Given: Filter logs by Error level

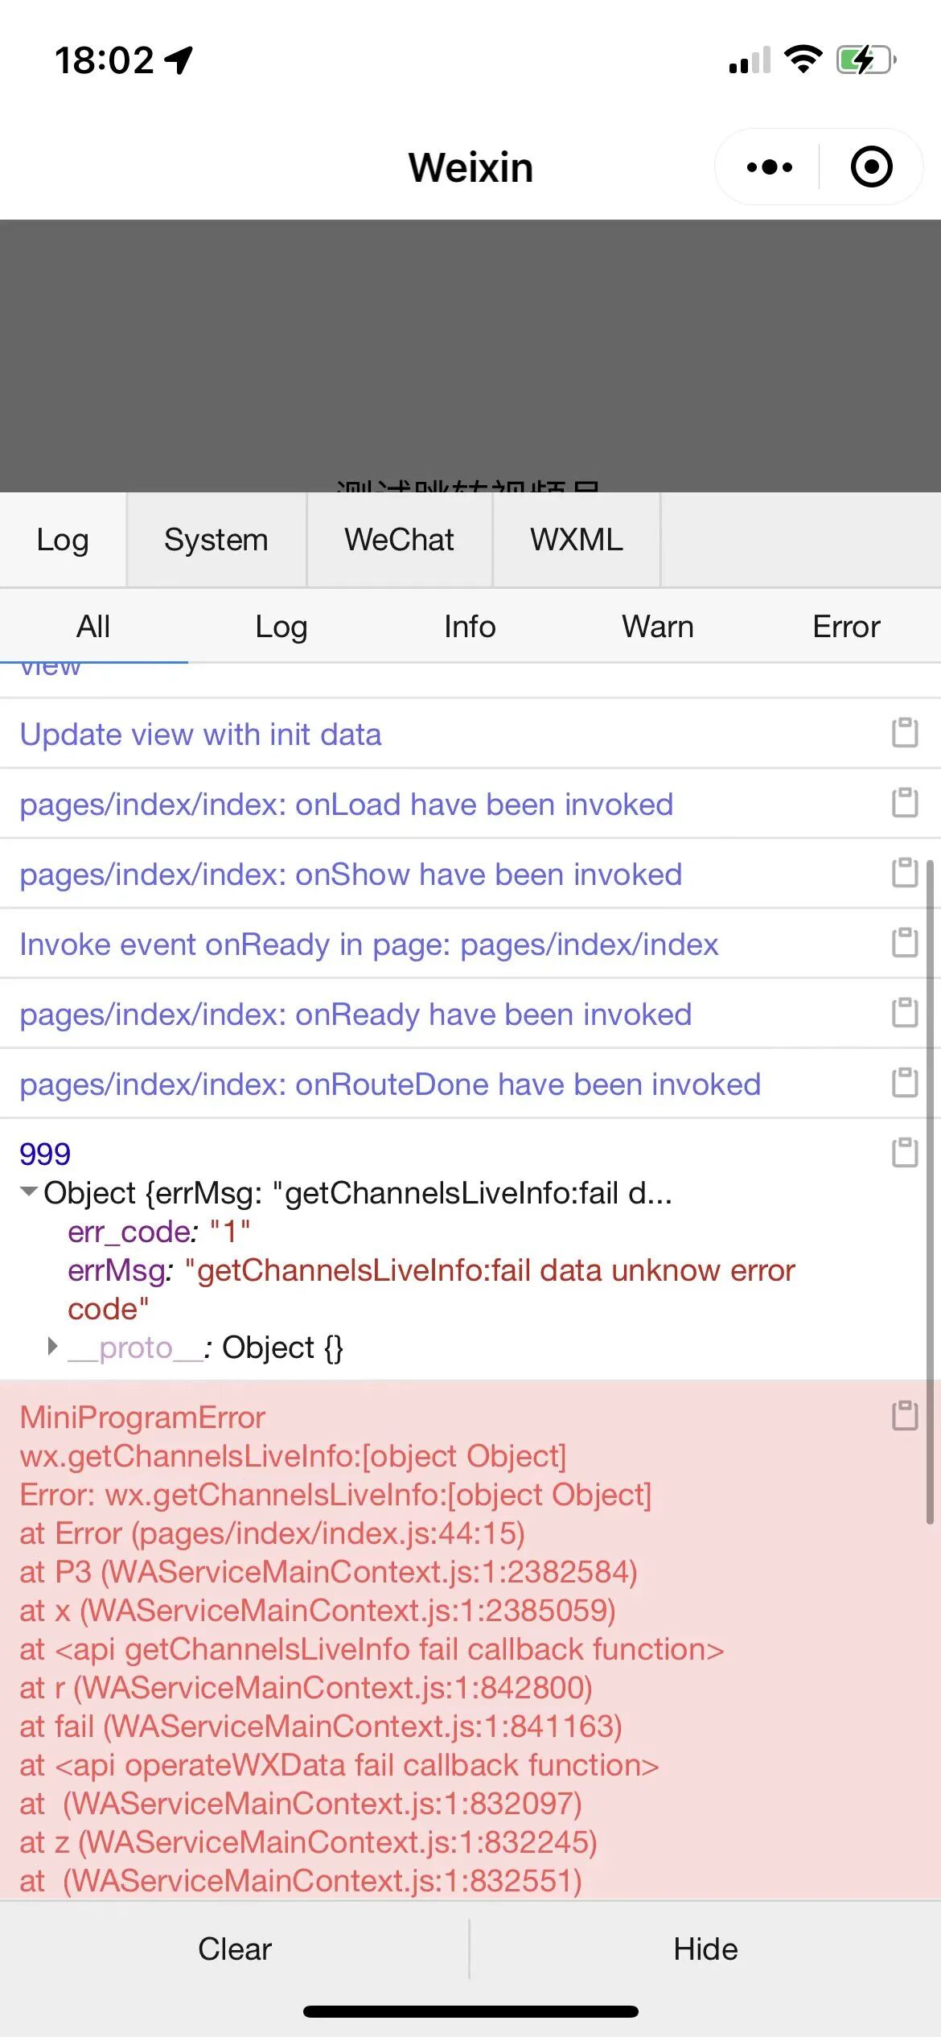Looking at the screenshot, I should 846,627.
